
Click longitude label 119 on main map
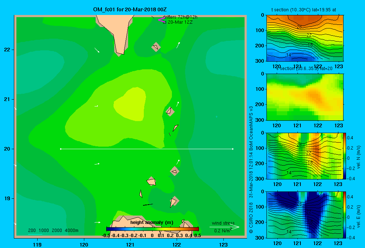tap(37, 245)
